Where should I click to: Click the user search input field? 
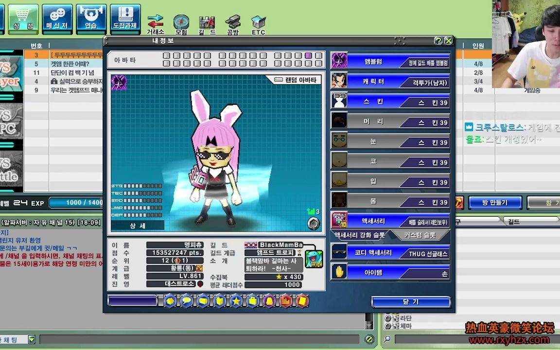pos(477,339)
